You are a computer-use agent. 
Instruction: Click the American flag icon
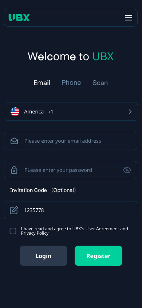click(x=15, y=112)
